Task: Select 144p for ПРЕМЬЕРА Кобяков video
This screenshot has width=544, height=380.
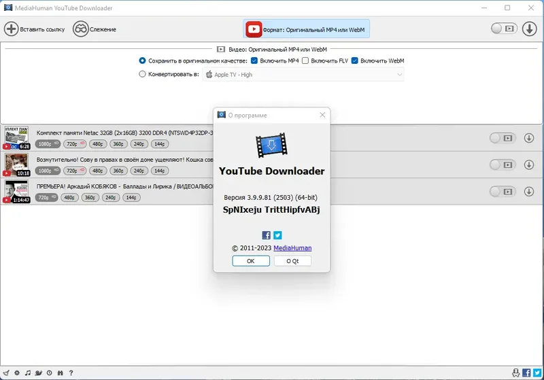Action: [x=131, y=197]
